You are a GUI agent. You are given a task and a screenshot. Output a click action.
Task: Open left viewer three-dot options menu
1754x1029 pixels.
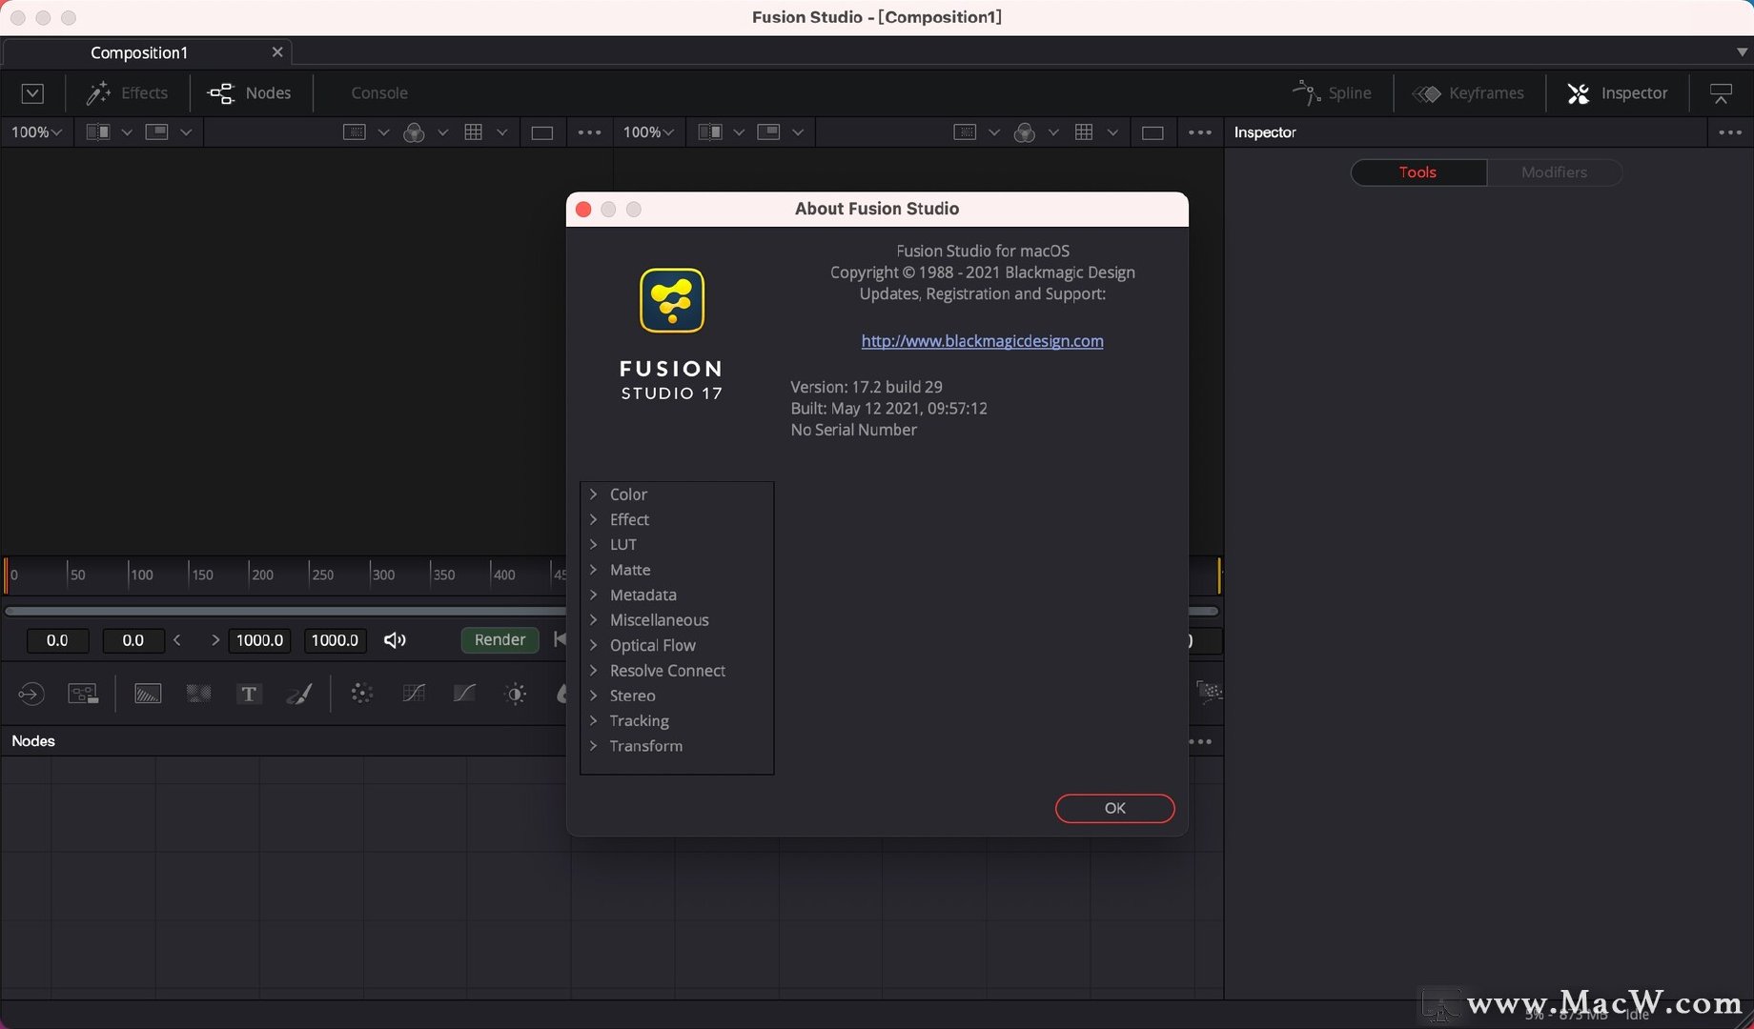pos(589,132)
